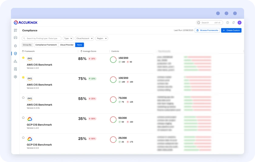Click the 100/200 controls progress ring

[x=113, y=80]
